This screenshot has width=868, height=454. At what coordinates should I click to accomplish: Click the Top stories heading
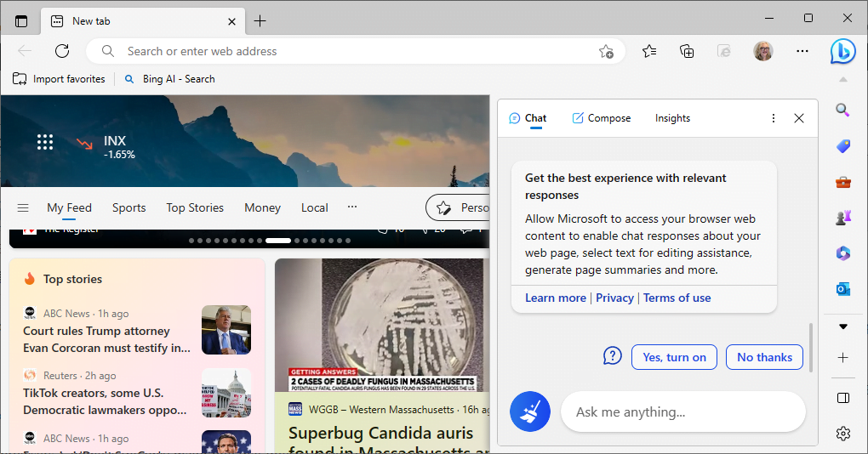point(72,279)
